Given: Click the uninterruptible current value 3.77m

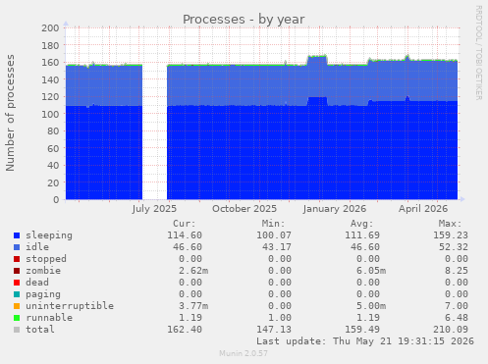Looking at the screenshot, I should (193, 306).
